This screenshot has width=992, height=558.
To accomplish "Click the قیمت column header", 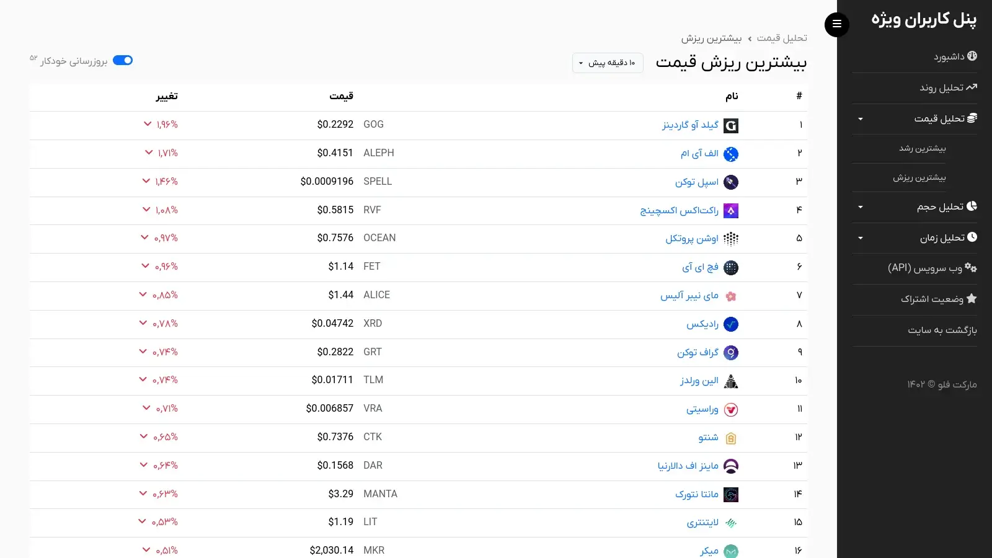I will [342, 96].
